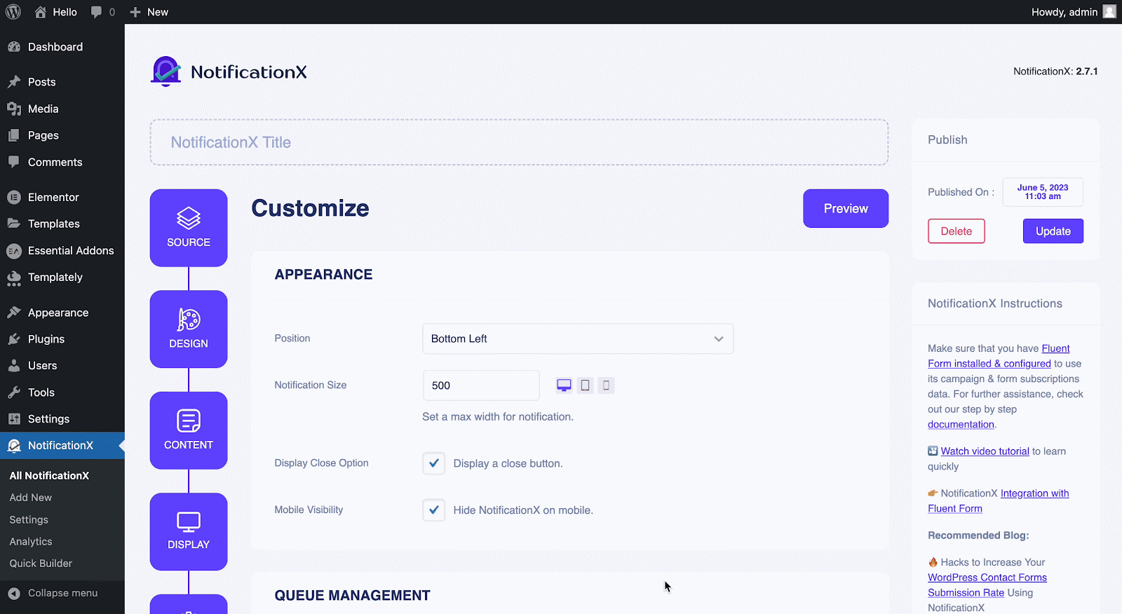Open the admin user avatar
Screen dimensions: 1122x614
coord(1109,12)
